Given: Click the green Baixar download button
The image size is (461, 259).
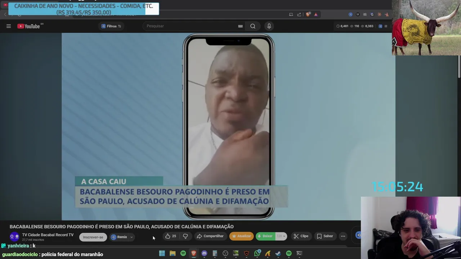Looking at the screenshot, I should pyautogui.click(x=265, y=236).
